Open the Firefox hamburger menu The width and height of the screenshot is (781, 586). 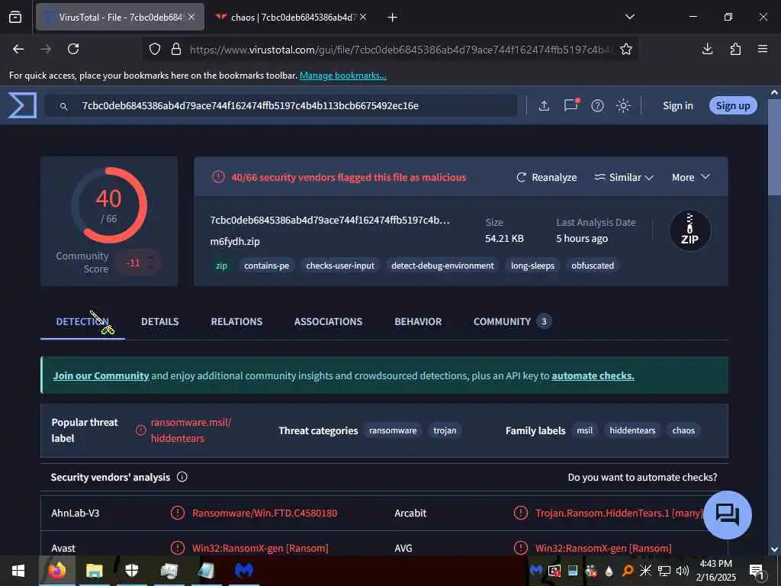click(763, 49)
